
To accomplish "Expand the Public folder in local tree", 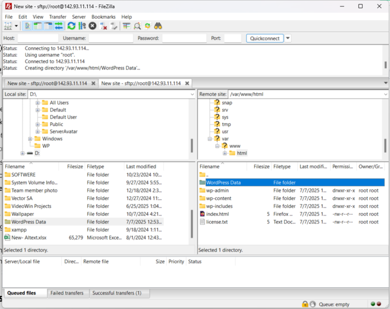I will tap(37, 124).
